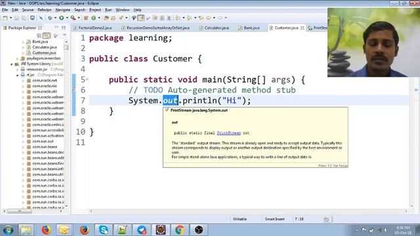
Task: Expand the payilagam.innerclass package
Action: click(18, 58)
